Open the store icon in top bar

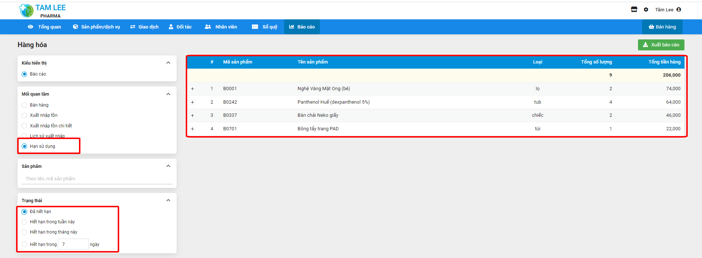[x=634, y=9]
